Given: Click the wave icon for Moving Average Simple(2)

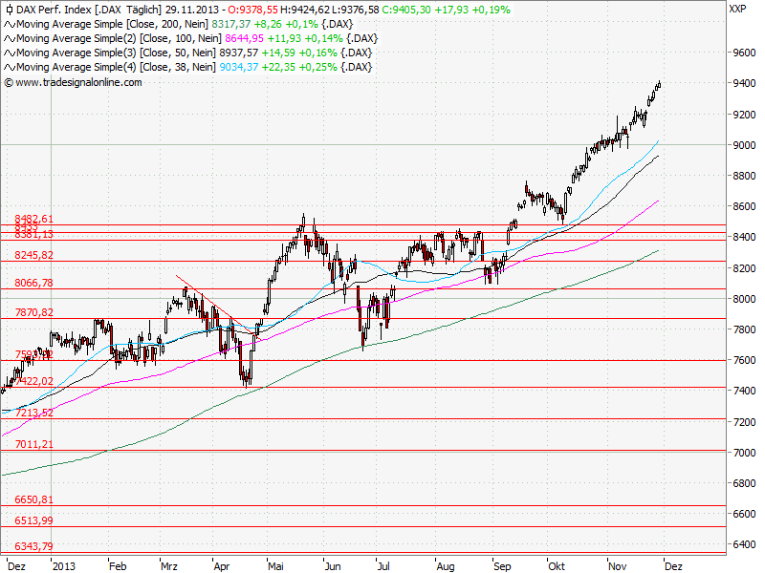Looking at the screenshot, I should point(10,38).
